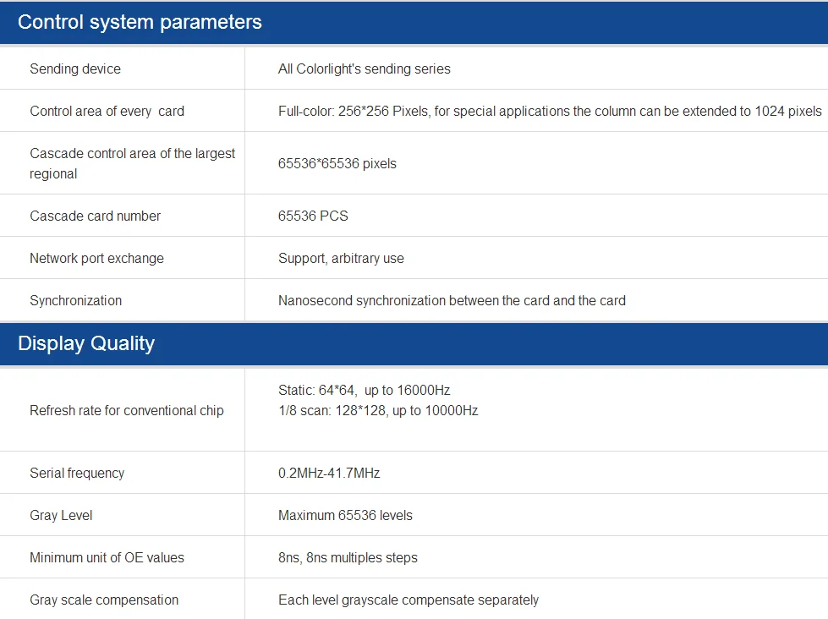The width and height of the screenshot is (828, 619).
Task: Click the Support, arbitrary use value
Action: (341, 259)
